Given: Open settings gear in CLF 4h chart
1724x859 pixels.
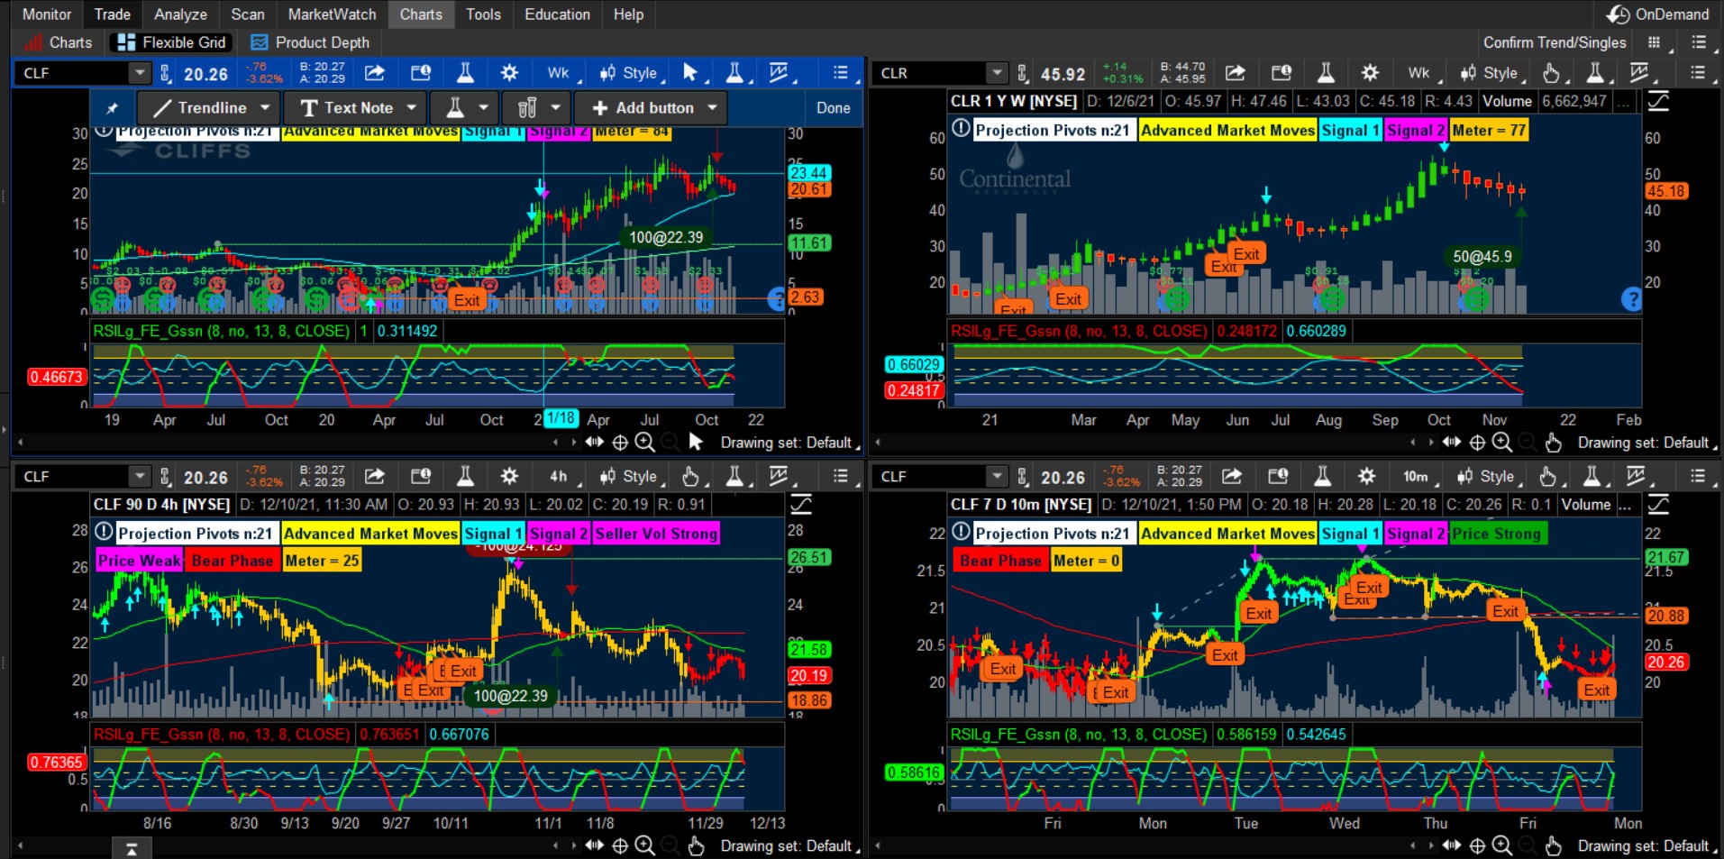Looking at the screenshot, I should coord(509,477).
